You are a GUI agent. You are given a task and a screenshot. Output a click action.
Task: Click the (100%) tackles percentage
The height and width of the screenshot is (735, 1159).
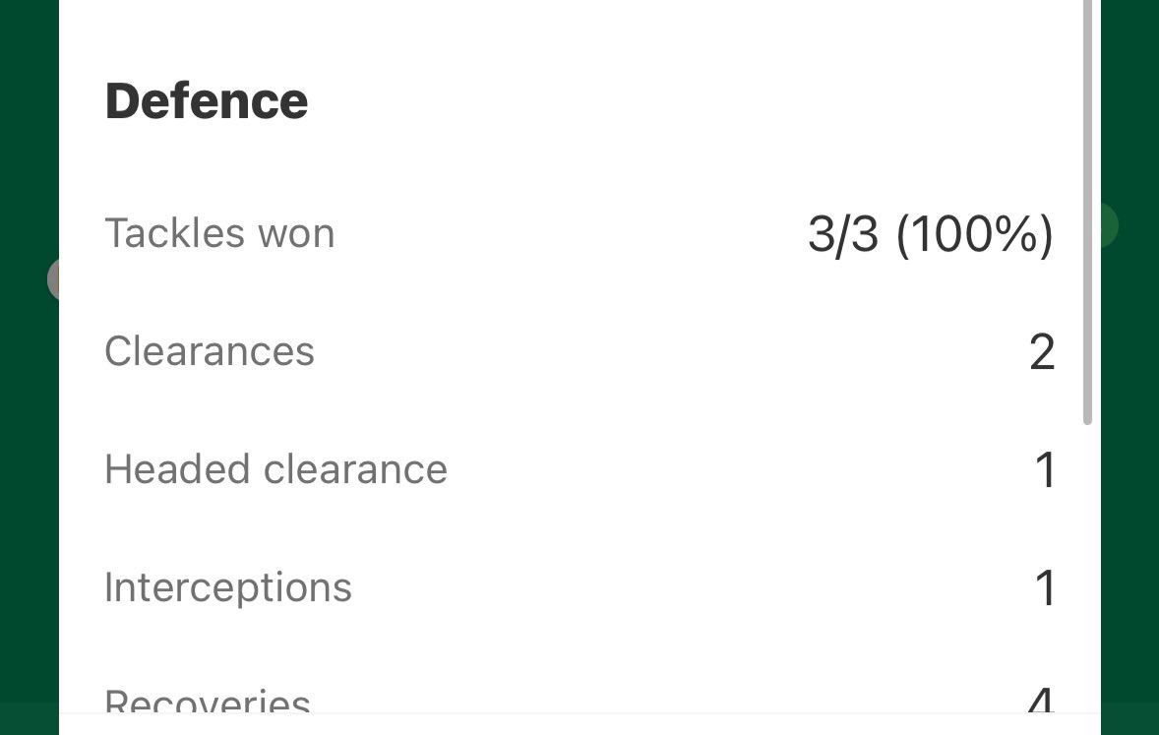975,235
